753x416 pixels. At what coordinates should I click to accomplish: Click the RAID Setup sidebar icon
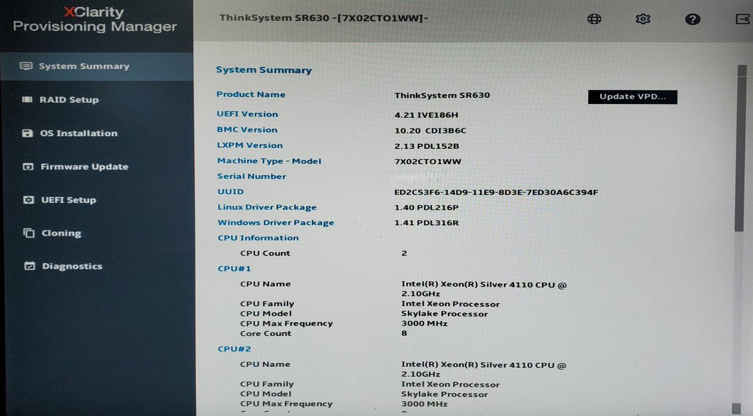click(27, 99)
